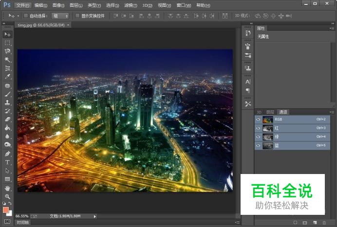The height and width of the screenshot is (227, 337).
Task: Toggle Quick Mask mode icon
Action: tap(7, 221)
